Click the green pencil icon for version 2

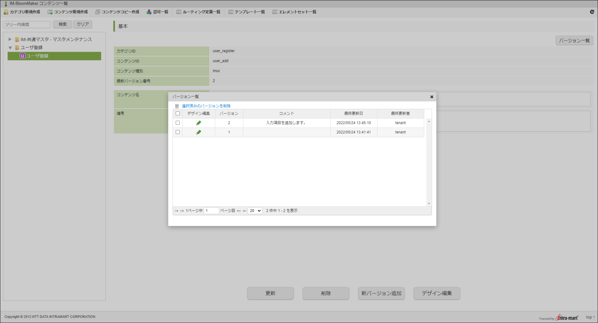pyautogui.click(x=198, y=123)
